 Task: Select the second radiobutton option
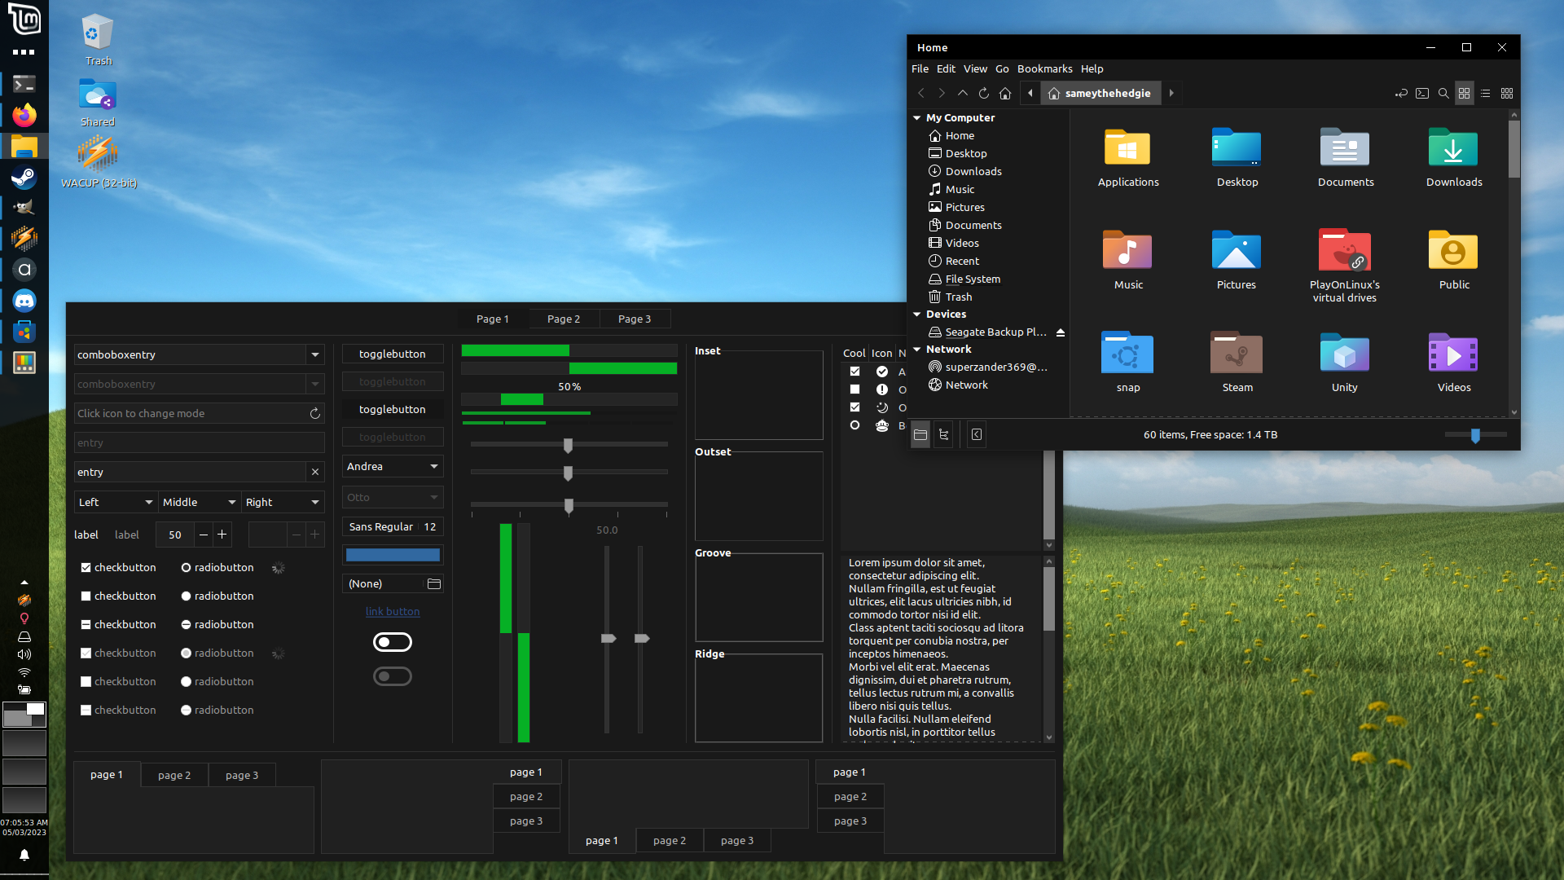click(186, 596)
